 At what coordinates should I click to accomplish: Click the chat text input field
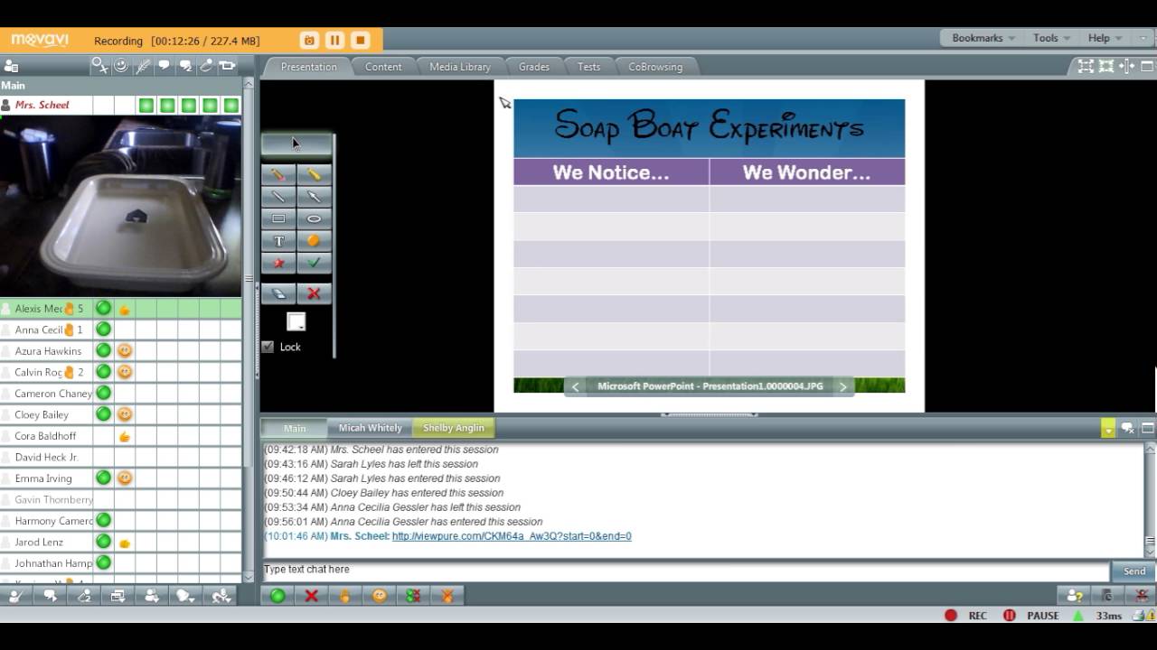[x=685, y=570]
